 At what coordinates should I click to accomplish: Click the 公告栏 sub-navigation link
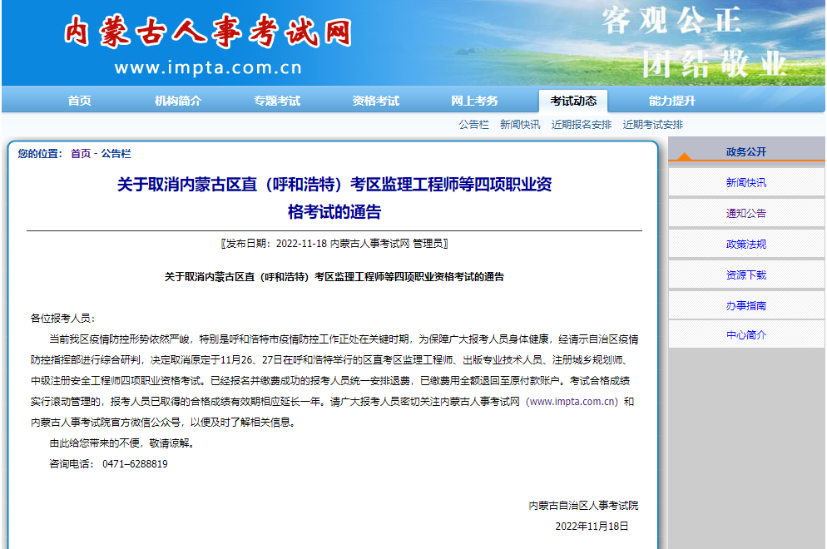(473, 125)
